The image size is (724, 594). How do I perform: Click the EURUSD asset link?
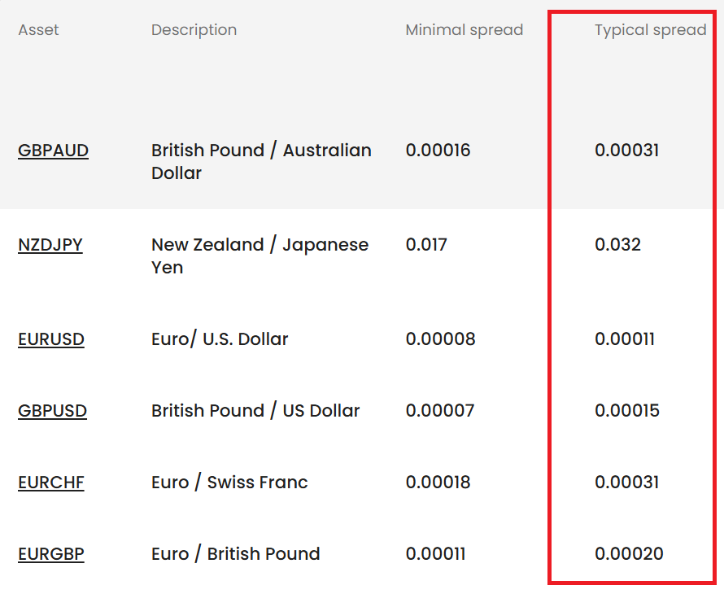point(51,339)
